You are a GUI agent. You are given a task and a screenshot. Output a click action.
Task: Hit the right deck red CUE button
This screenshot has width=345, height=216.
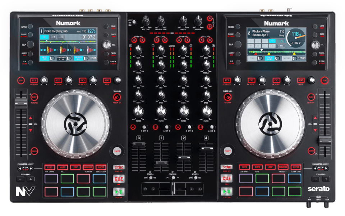227,179
